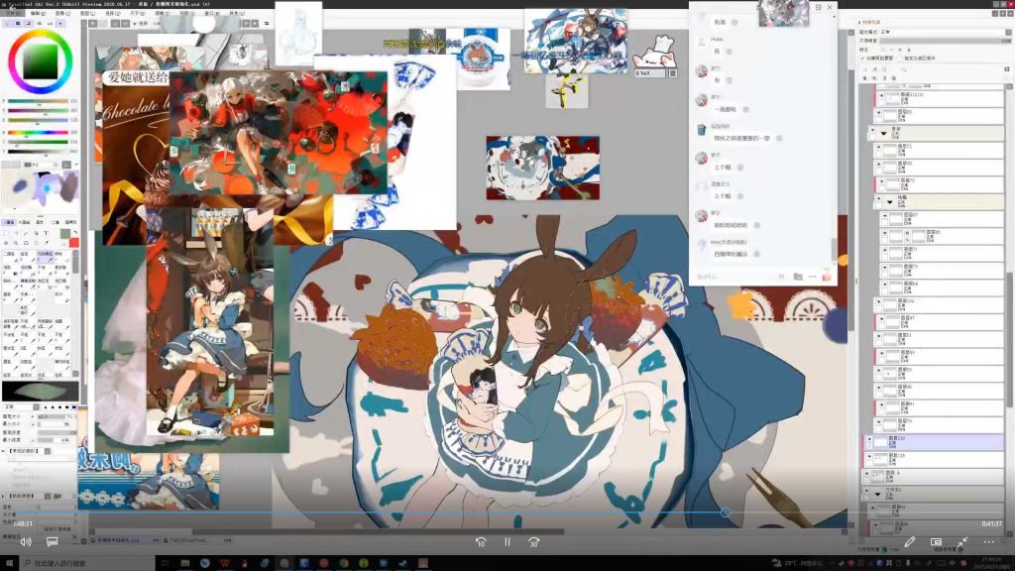Image resolution: width=1015 pixels, height=571 pixels.
Task: Open Task View on the taskbar
Action: [x=166, y=563]
